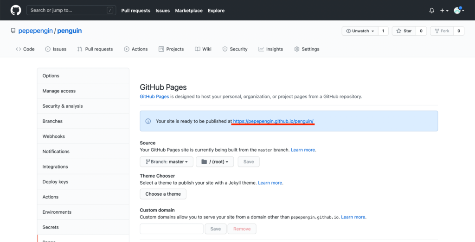
Task: Open Learn more link under Source
Action: [x=303, y=150]
